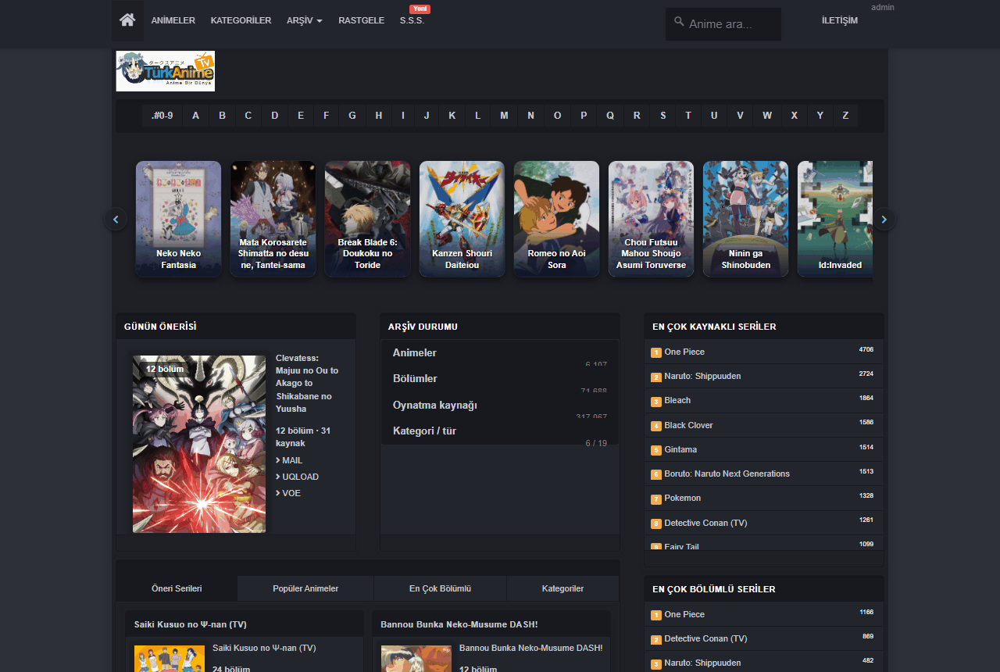The height and width of the screenshot is (672, 1000).
Task: Switch to the Kategoriler tab
Action: pos(562,588)
